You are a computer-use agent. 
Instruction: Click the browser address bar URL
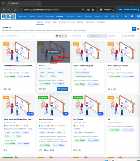coord(42,10)
